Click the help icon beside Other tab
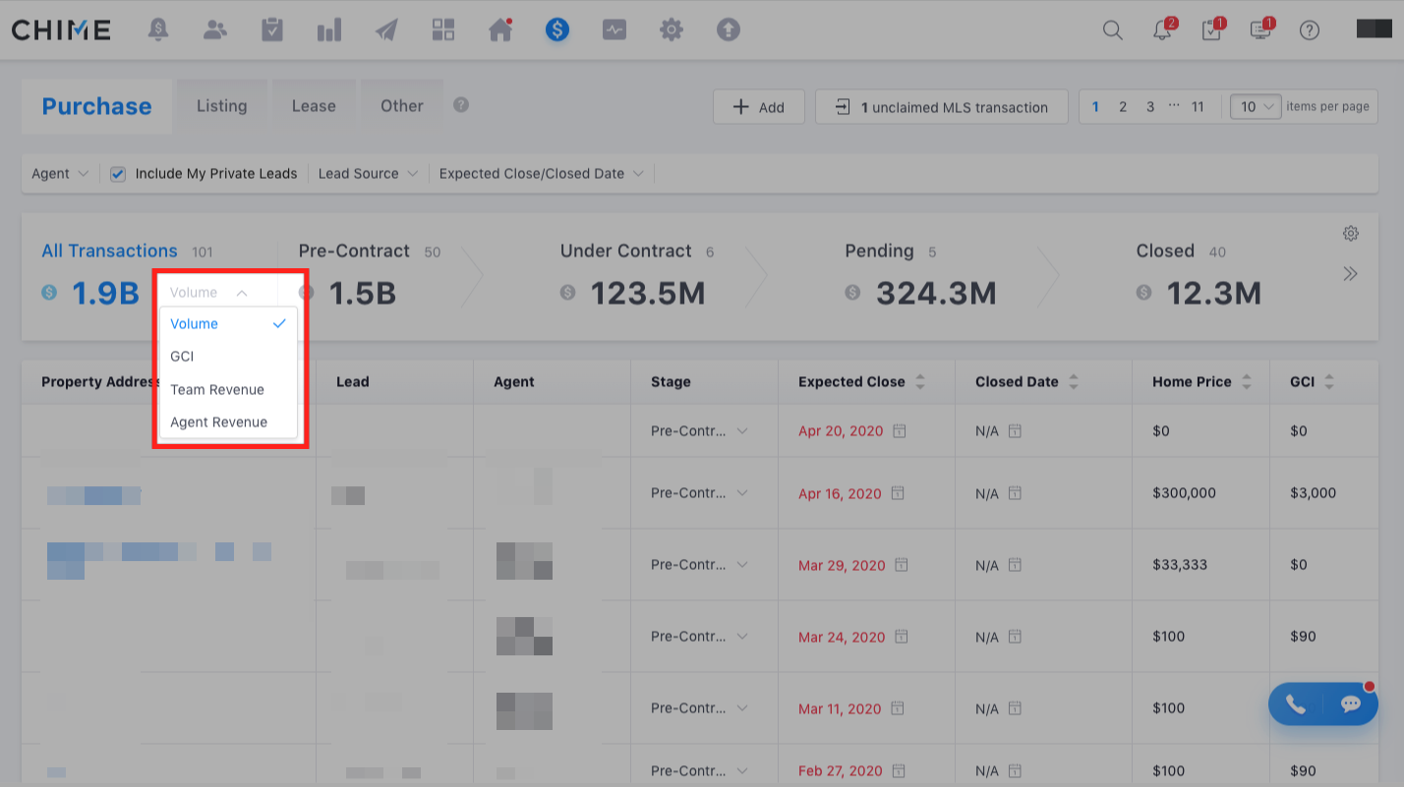The height and width of the screenshot is (787, 1404). coord(461,105)
